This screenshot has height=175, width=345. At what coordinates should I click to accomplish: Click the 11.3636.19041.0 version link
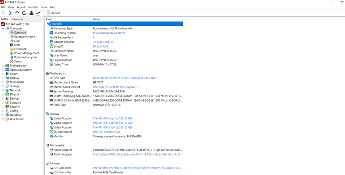coord(103,42)
